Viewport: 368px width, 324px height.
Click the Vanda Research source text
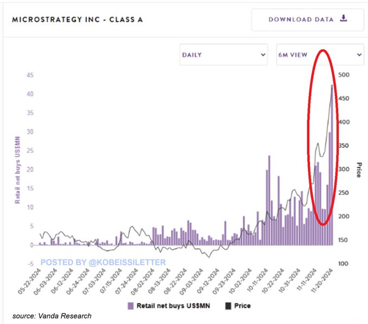[x=53, y=316]
